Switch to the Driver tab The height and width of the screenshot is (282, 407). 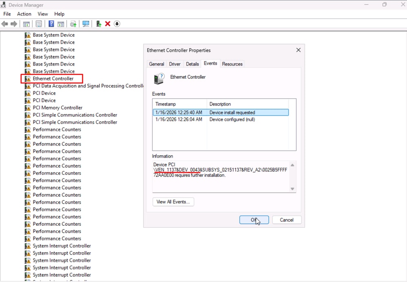(175, 64)
